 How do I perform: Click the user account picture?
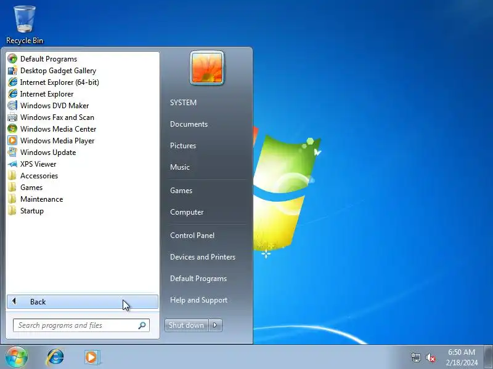207,68
